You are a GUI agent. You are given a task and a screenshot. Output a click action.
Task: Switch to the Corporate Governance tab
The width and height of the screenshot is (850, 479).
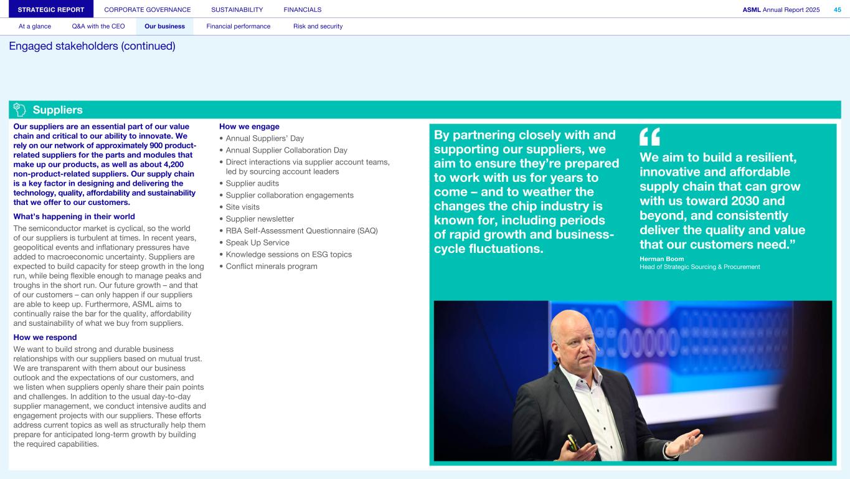pyautogui.click(x=148, y=9)
